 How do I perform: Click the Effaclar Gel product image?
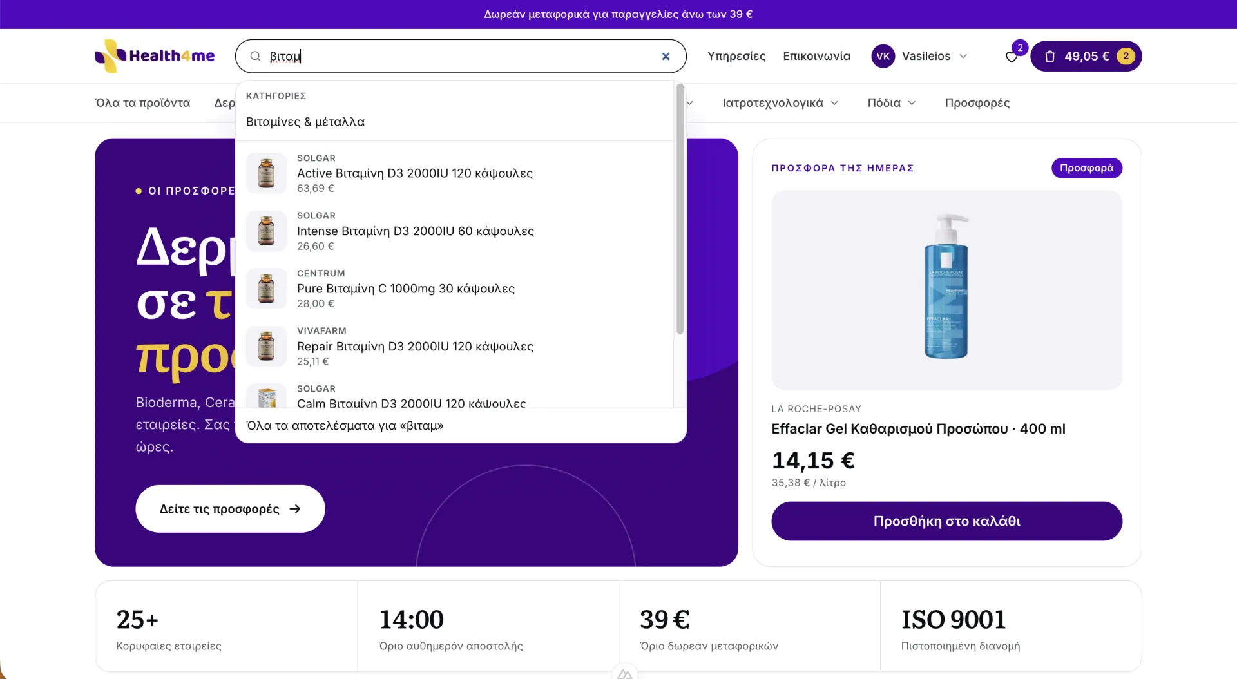[x=946, y=290]
